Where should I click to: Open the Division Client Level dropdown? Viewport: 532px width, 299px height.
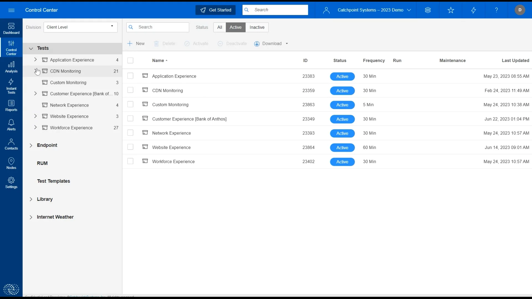point(80,27)
